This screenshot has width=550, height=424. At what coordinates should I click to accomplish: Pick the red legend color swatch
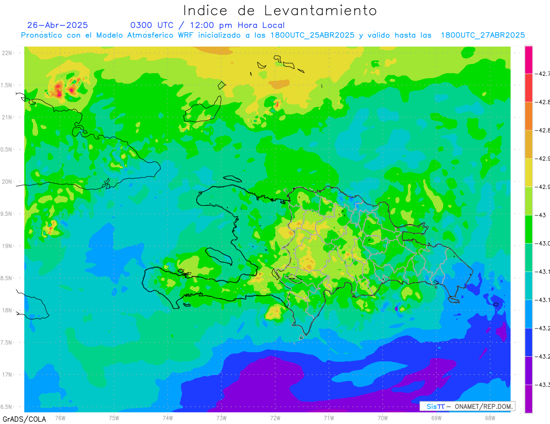coord(528,88)
